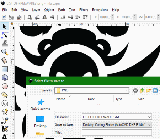Select the Calligraphy tool

coord(5,129)
